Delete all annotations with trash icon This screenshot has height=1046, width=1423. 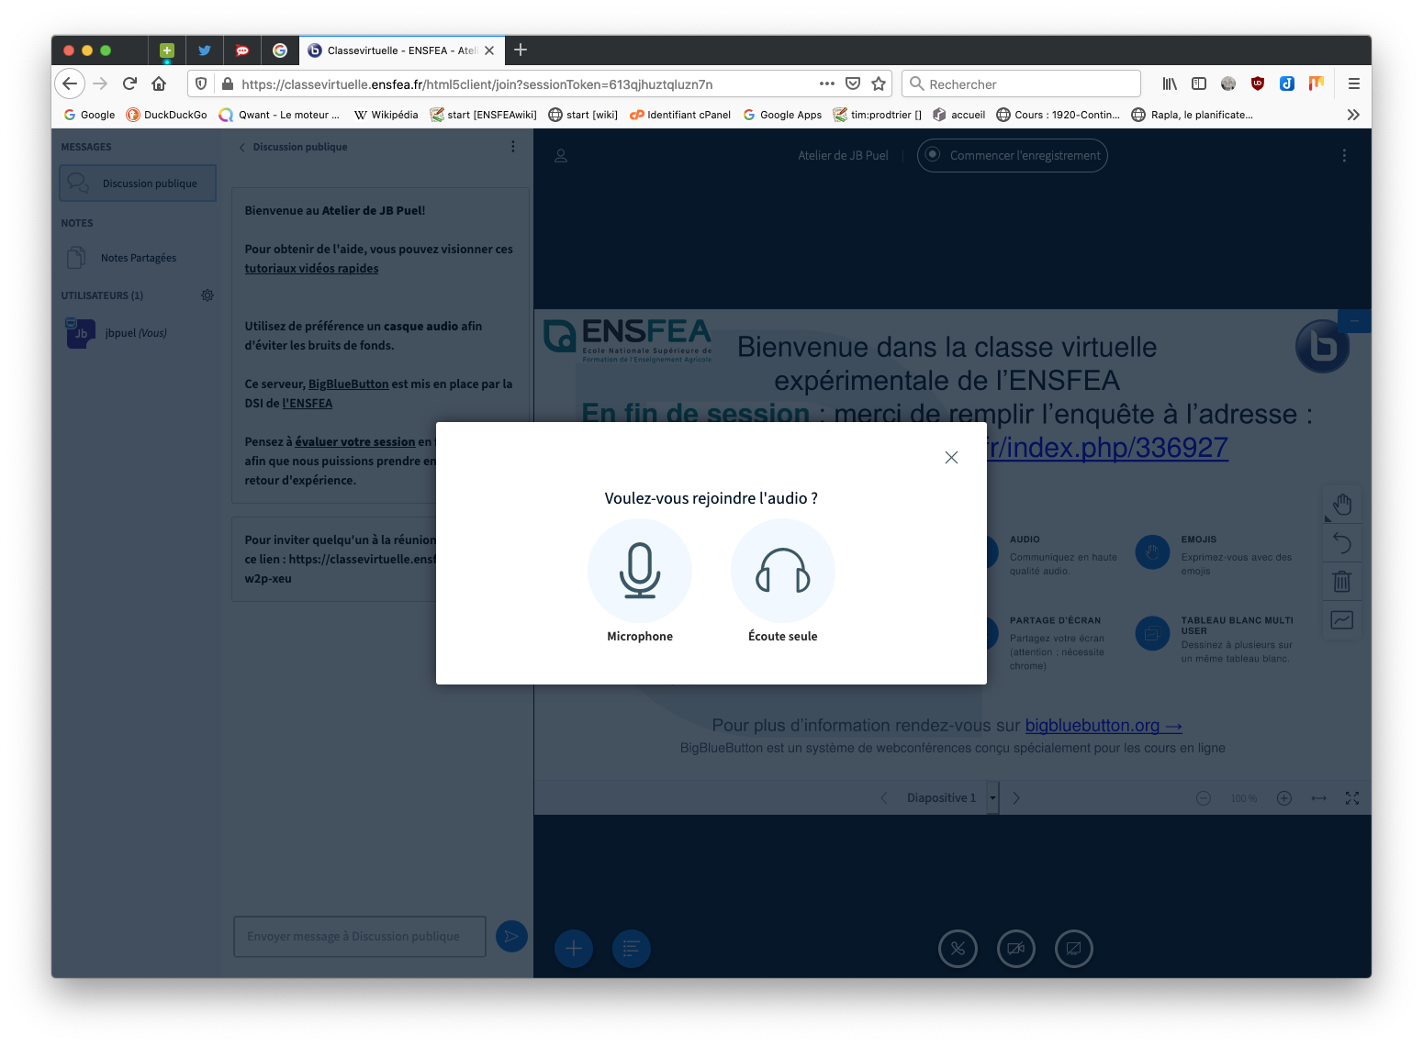[1341, 582]
